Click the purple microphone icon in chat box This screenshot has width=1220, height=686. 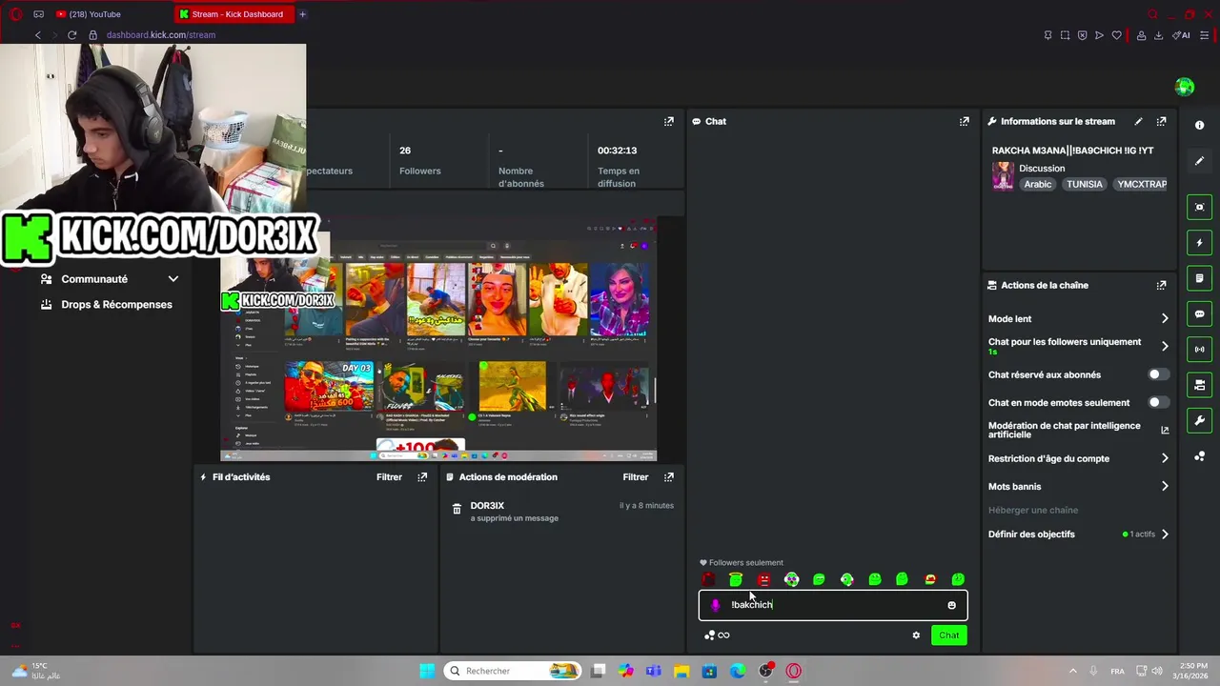(716, 605)
